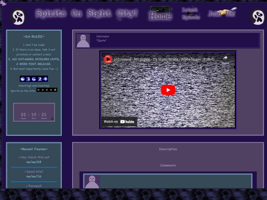Click the na/na/24 date
The width and height of the screenshot is (267, 200).
pos(34,162)
